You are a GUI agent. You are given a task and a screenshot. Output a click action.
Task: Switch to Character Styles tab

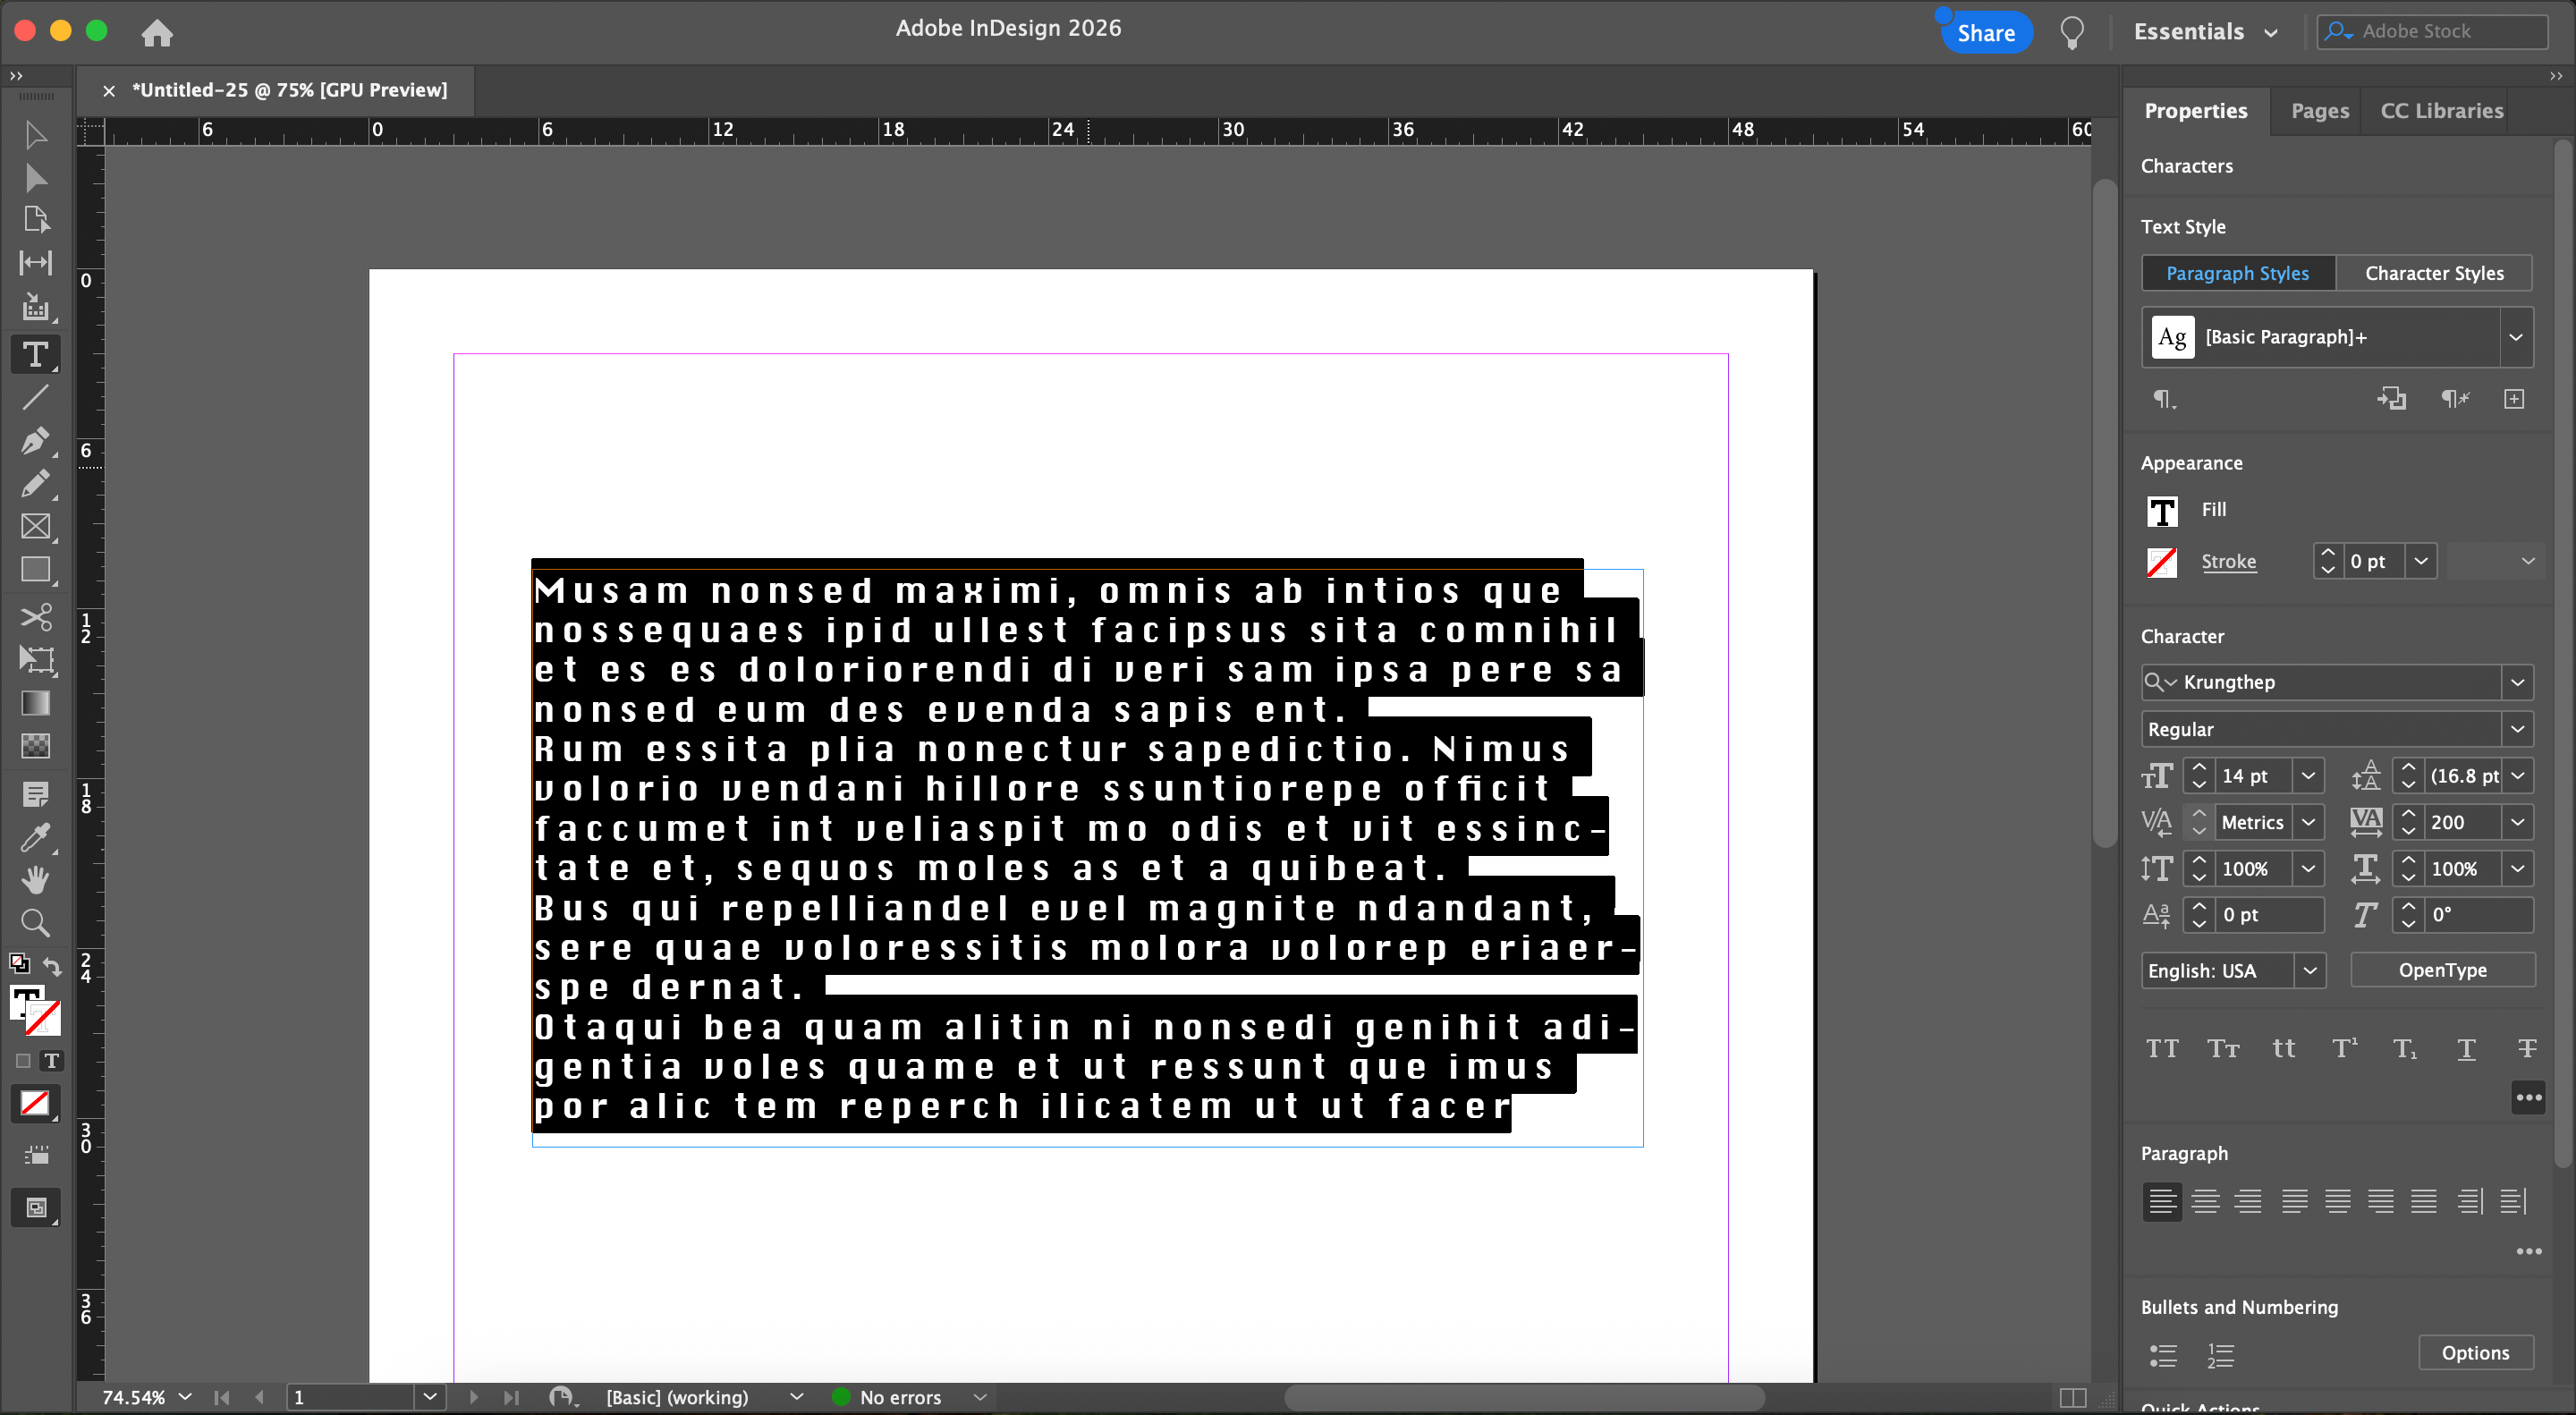[2434, 273]
